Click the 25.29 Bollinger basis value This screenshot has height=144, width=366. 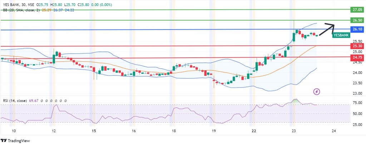pyautogui.click(x=46, y=10)
